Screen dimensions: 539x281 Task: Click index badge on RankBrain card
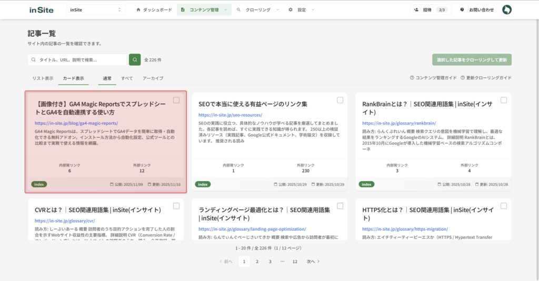366,184
